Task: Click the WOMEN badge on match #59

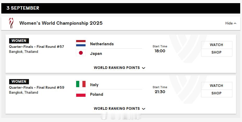Action: (x=19, y=82)
